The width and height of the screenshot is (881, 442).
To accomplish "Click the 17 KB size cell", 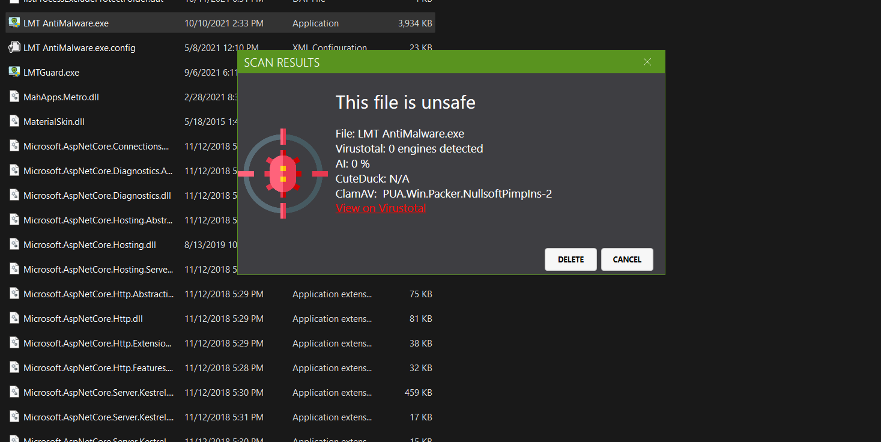I will [x=421, y=417].
